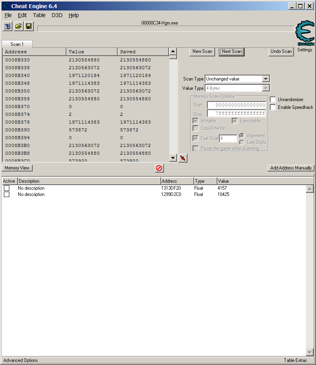Click the red clear list icon
Viewport: 316px width, 365px height.
(x=159, y=168)
